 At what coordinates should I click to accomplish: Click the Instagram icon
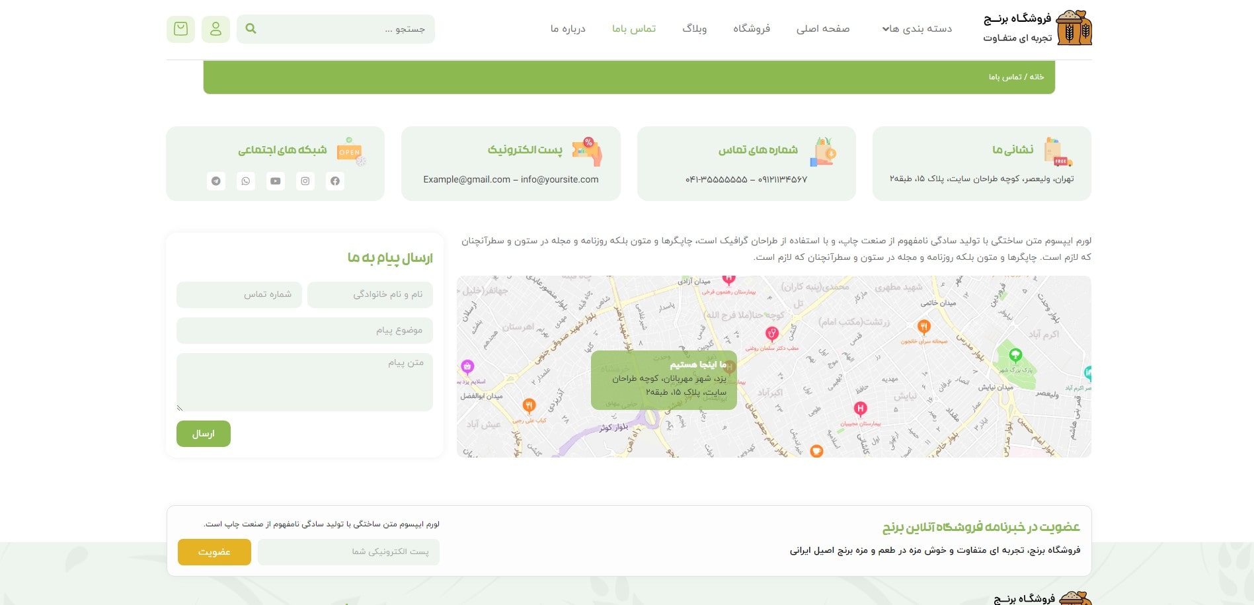305,181
